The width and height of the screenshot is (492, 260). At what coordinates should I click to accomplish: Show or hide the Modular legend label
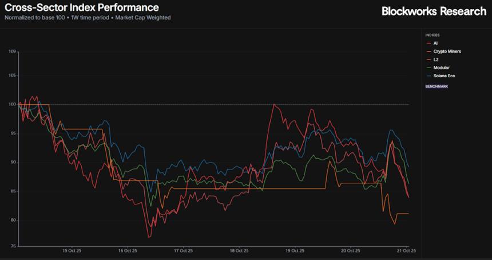coord(442,68)
